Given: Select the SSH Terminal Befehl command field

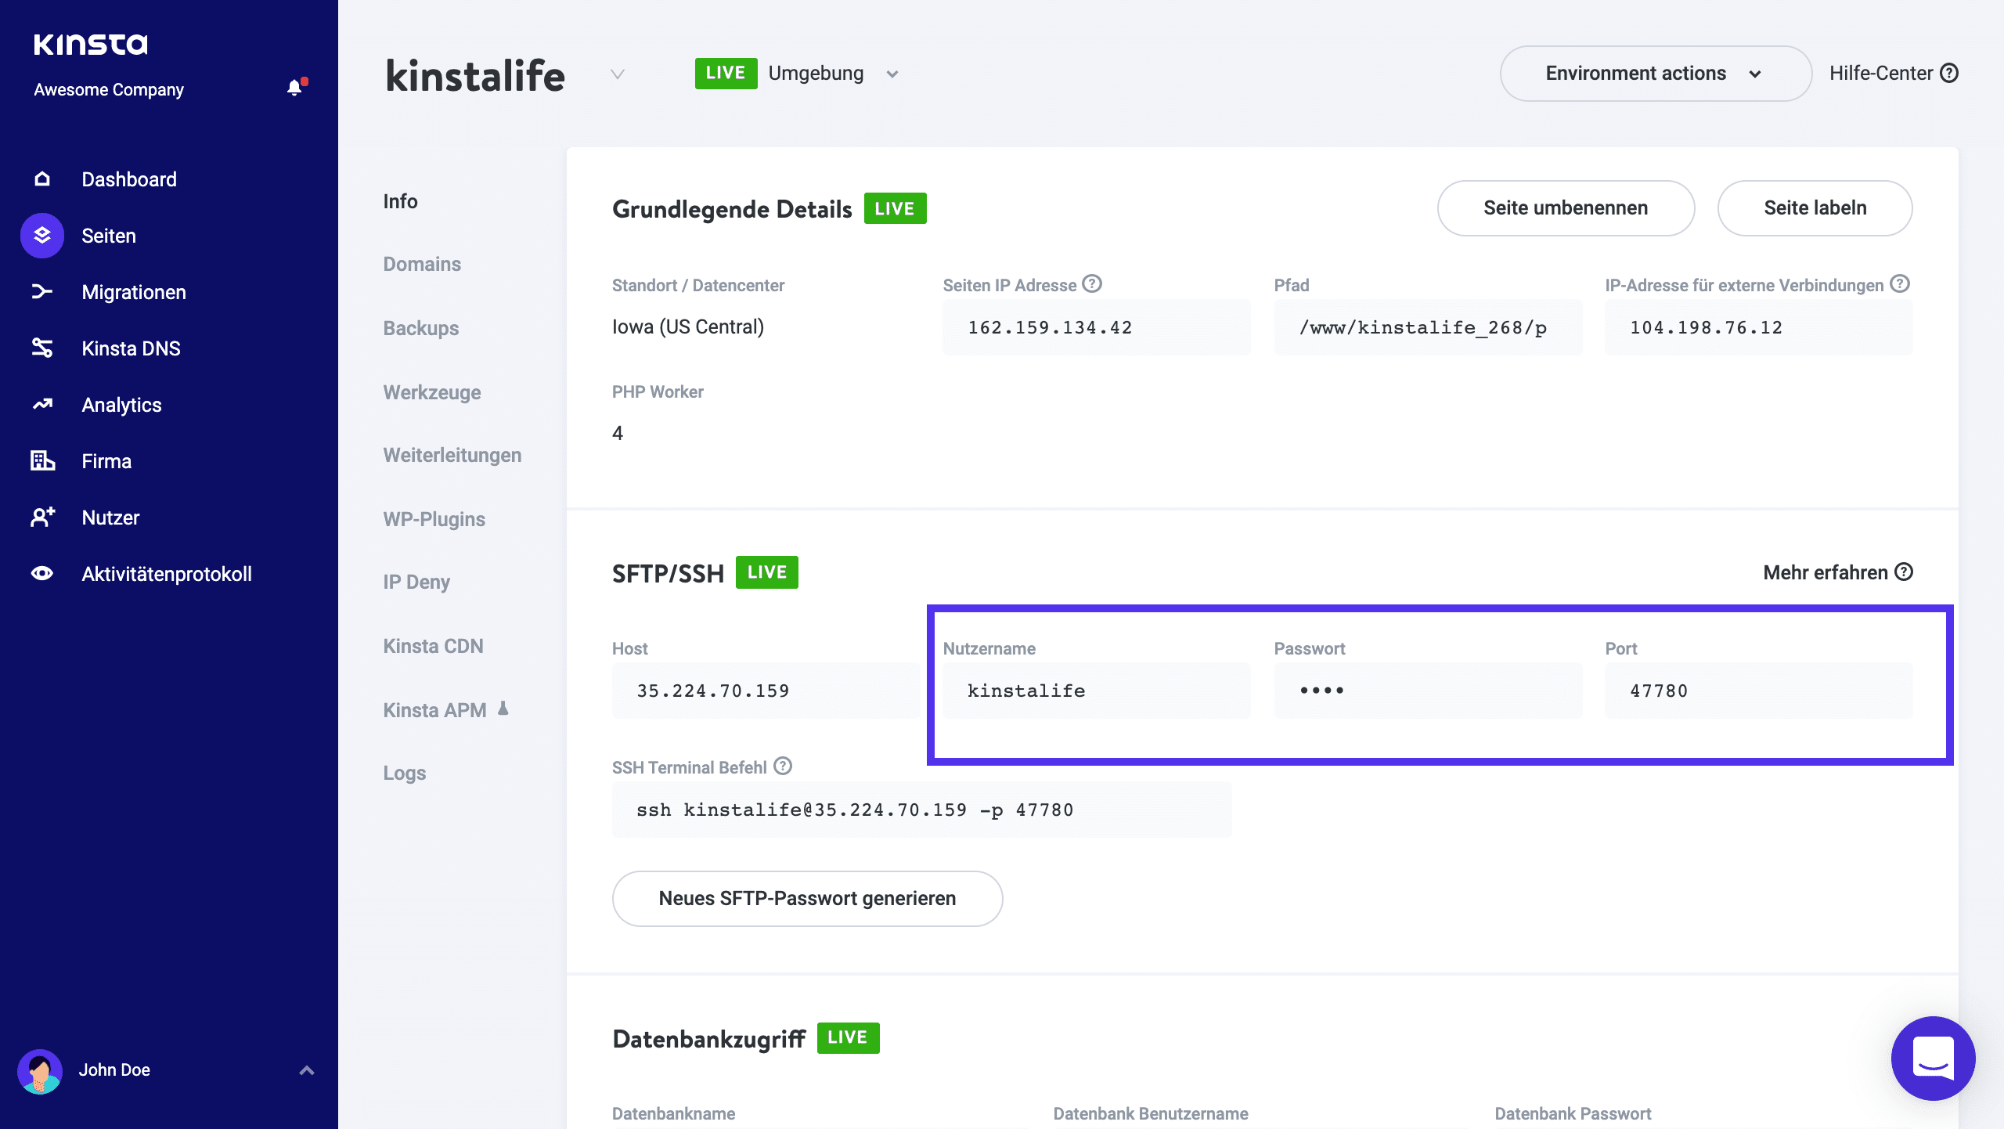Looking at the screenshot, I should click(x=921, y=810).
